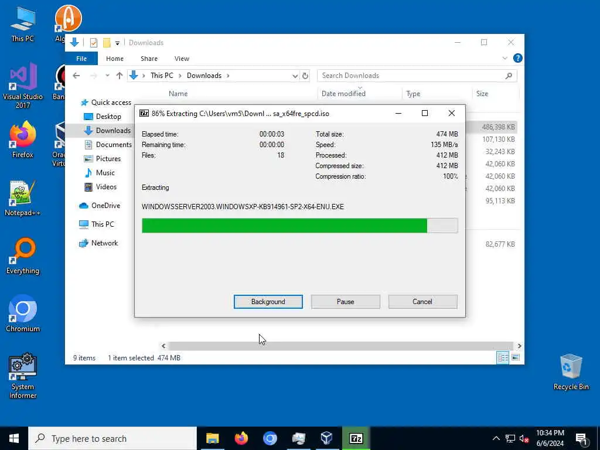Expand the Explorer ribbon chevron
Image resolution: width=600 pixels, height=450 pixels.
(x=504, y=58)
